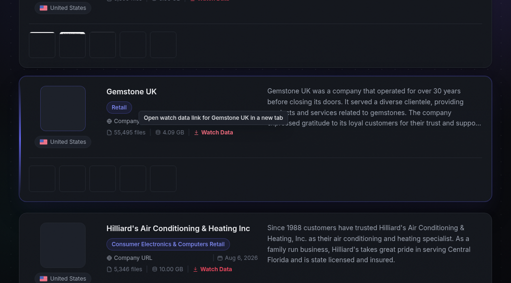The width and height of the screenshot is (511, 283).
Task: Open fifth preview thumbnail in Gemstone UK card
Action: (163, 179)
